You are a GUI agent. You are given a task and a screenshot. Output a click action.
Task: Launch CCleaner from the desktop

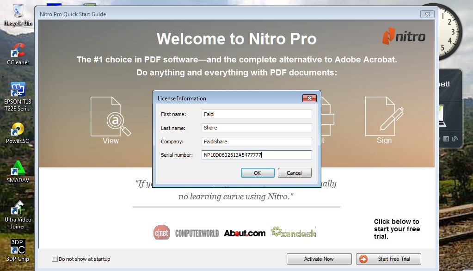click(x=18, y=49)
